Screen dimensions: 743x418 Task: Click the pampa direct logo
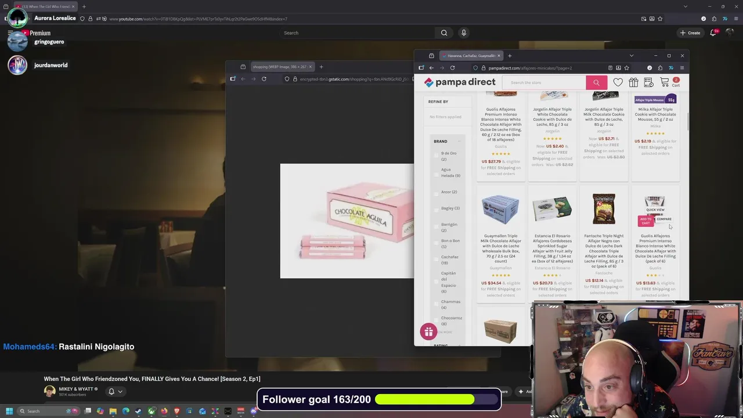coord(459,82)
